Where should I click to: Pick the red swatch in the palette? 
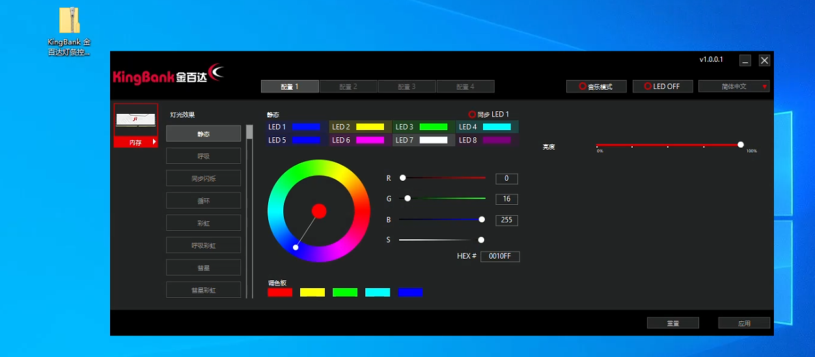click(x=280, y=293)
